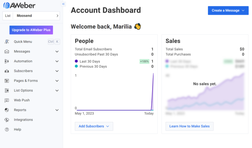Image resolution: width=252 pixels, height=148 pixels.
Task: Click 'Total Purchases' label
Action: (178, 54)
